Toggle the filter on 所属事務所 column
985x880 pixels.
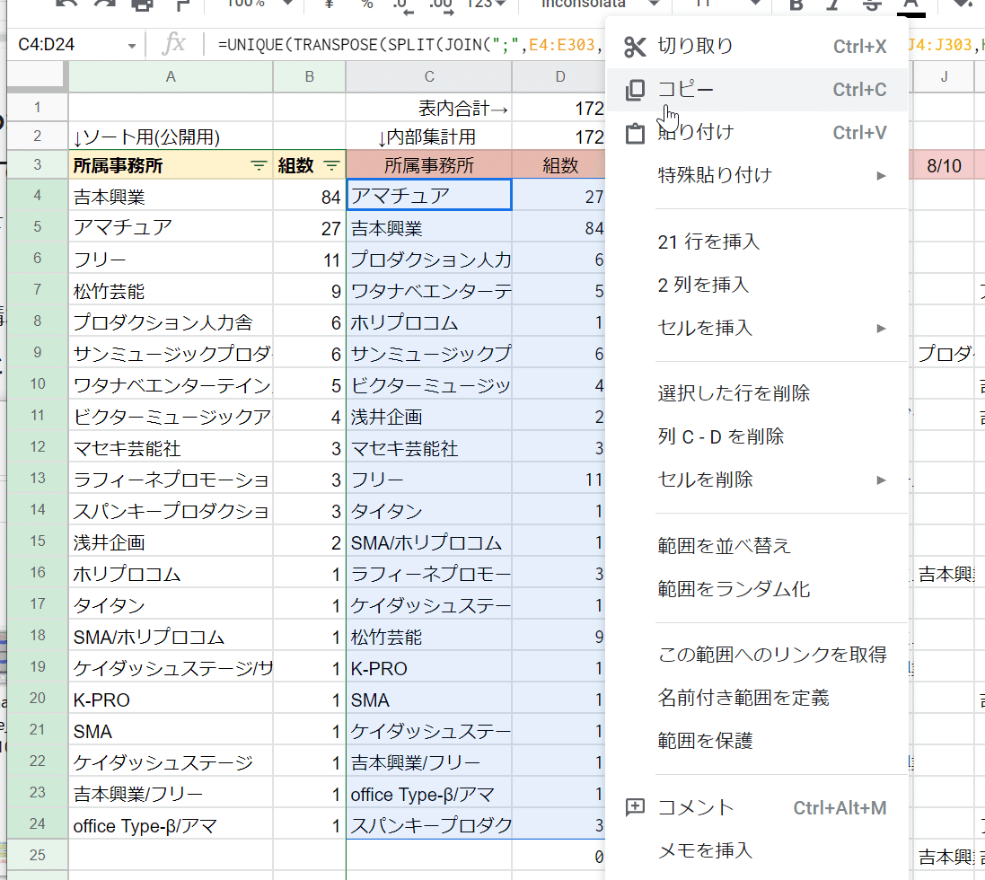click(x=259, y=165)
